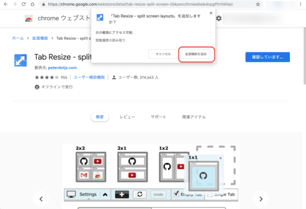
Task: Click the Undo button in the screenshot
Action: [x=158, y=195]
